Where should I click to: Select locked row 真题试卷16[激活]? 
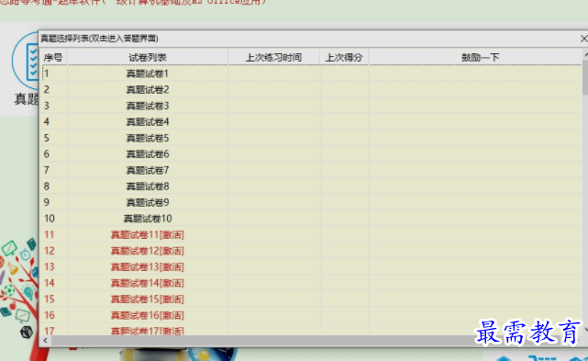click(x=311, y=316)
